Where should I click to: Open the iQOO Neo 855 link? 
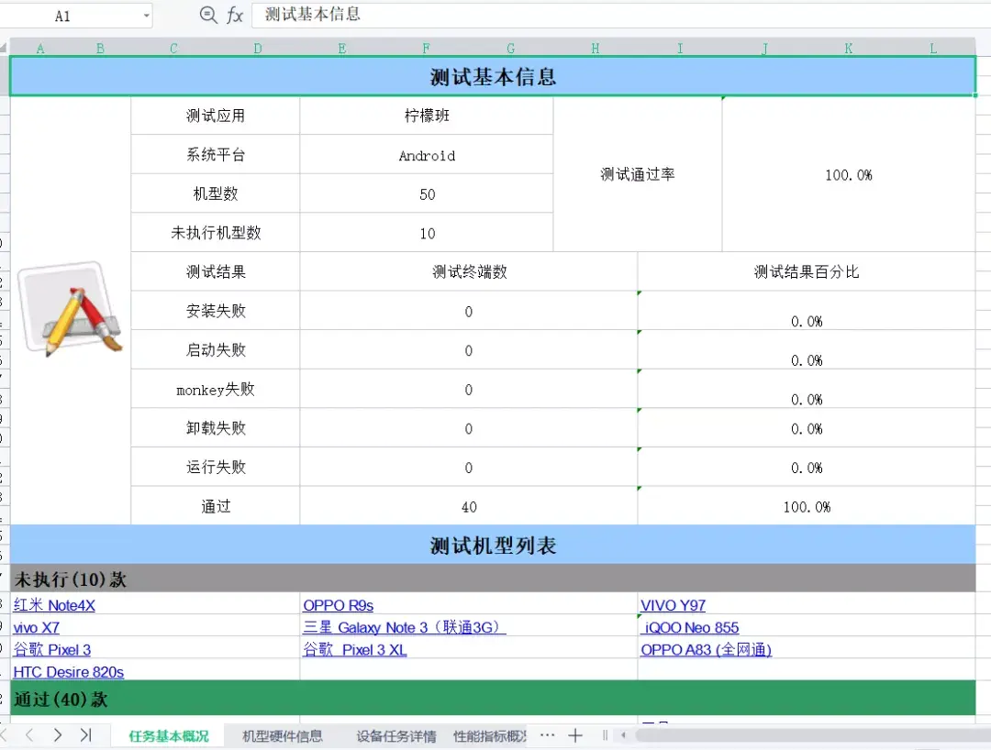tap(691, 627)
